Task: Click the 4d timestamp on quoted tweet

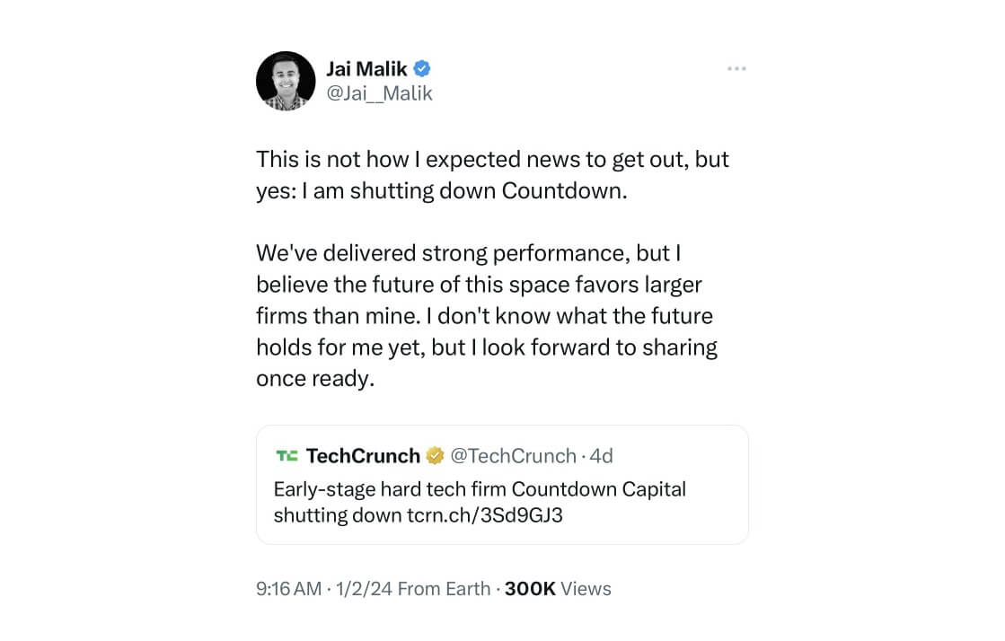Action: [601, 456]
